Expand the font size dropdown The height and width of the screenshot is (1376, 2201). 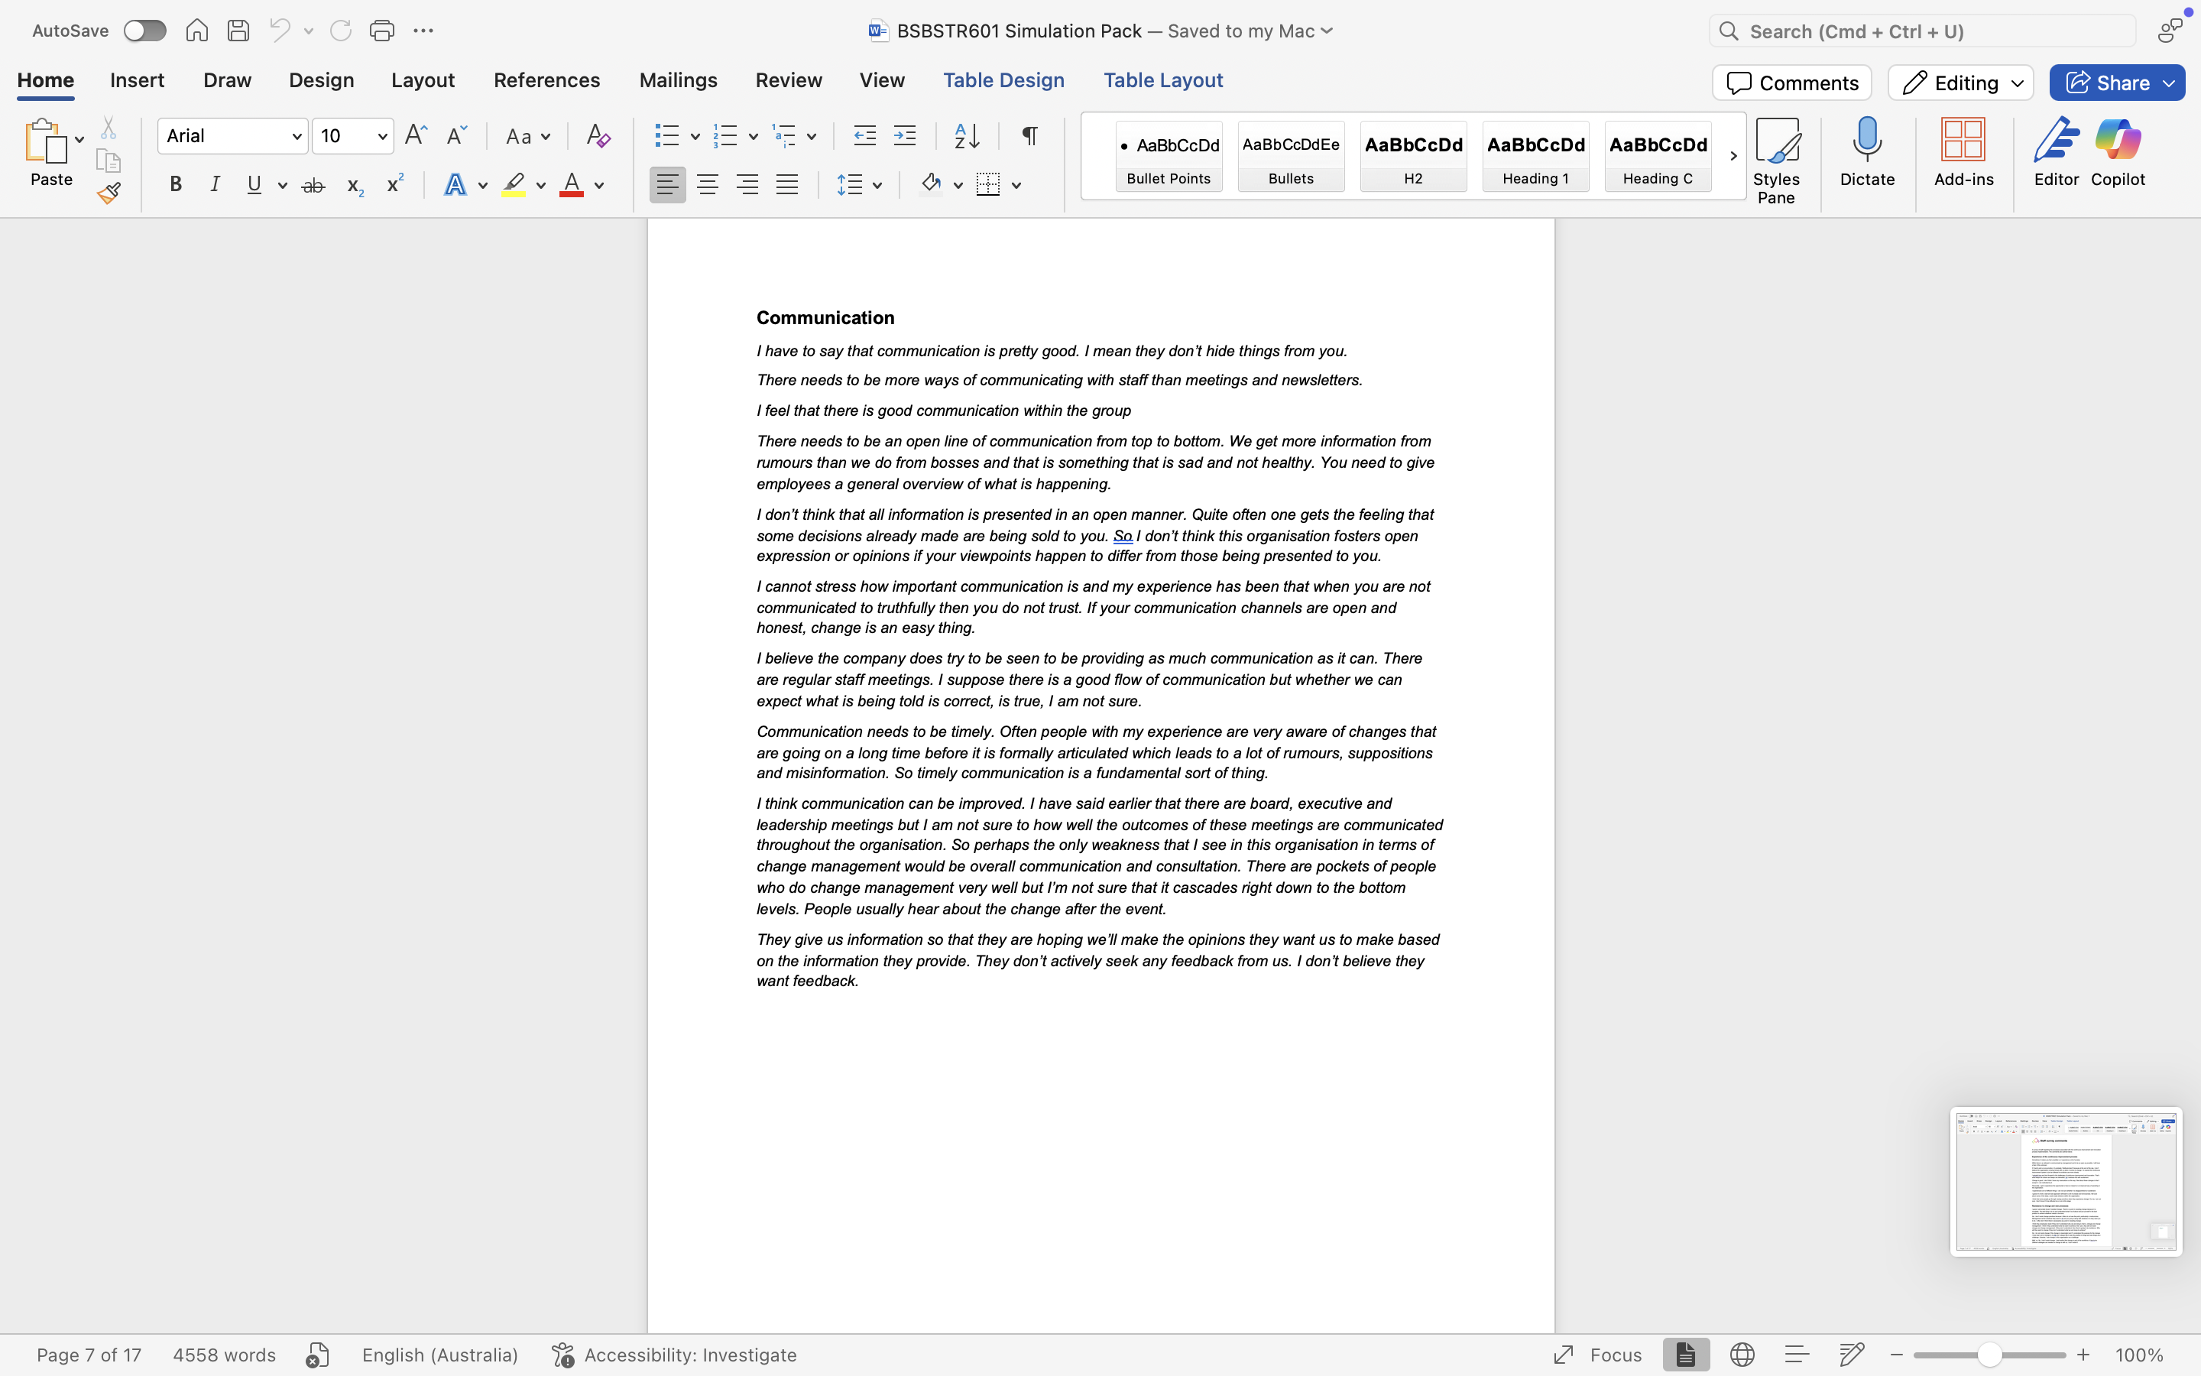382,137
